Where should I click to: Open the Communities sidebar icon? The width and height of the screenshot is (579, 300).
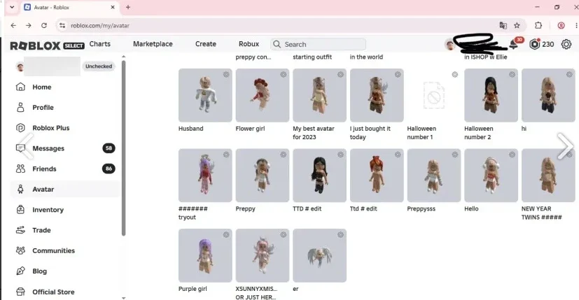(x=21, y=250)
